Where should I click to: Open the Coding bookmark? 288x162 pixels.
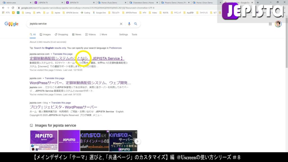tap(85, 13)
